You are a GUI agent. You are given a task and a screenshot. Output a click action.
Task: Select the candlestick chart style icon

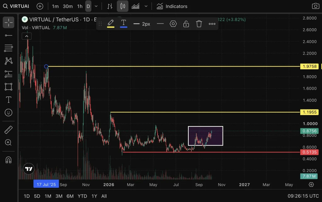pos(123,6)
